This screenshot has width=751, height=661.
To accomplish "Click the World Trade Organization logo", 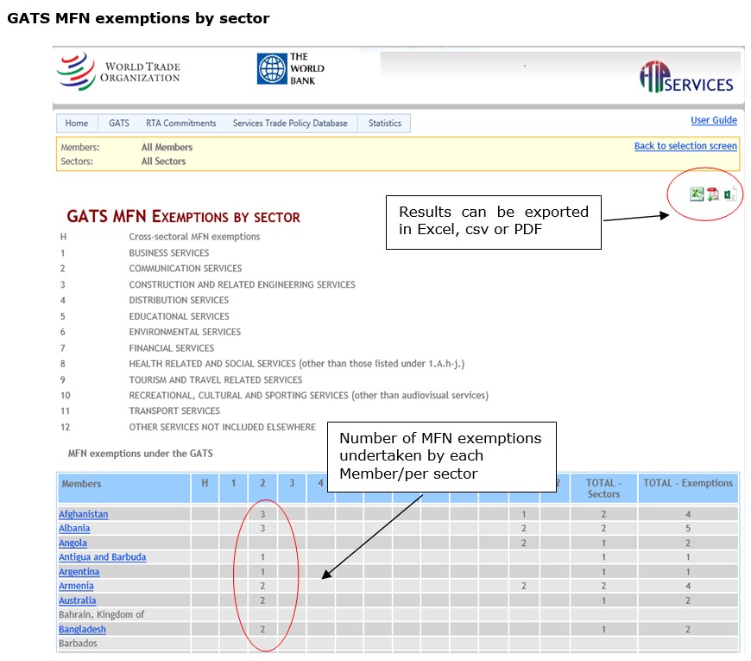I will [118, 72].
